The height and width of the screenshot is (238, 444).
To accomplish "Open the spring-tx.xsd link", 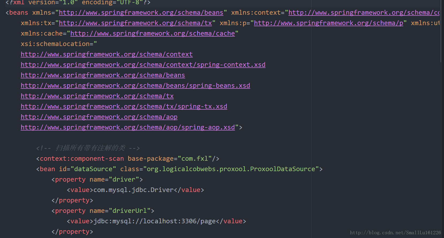I will tap(124, 106).
